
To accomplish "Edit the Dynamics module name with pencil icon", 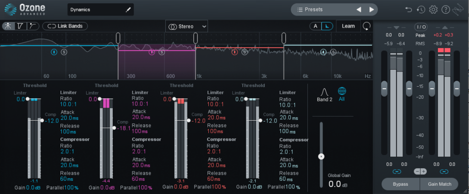I will (x=128, y=10).
